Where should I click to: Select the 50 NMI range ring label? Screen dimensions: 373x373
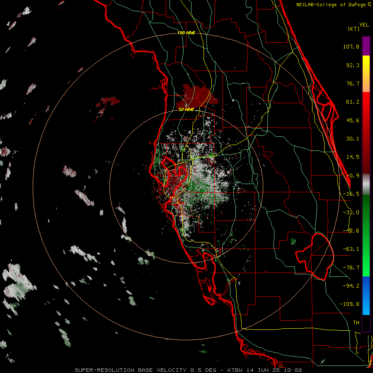186,110
